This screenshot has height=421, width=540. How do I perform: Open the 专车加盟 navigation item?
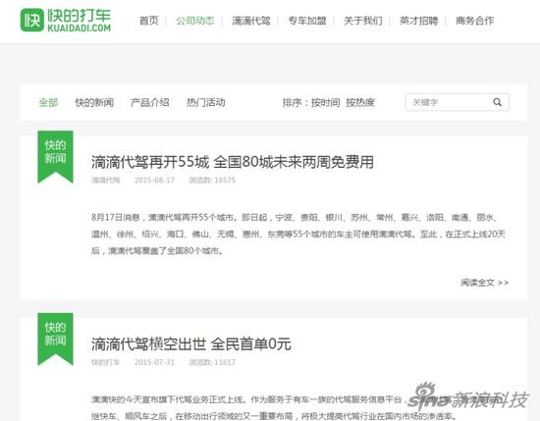click(307, 21)
